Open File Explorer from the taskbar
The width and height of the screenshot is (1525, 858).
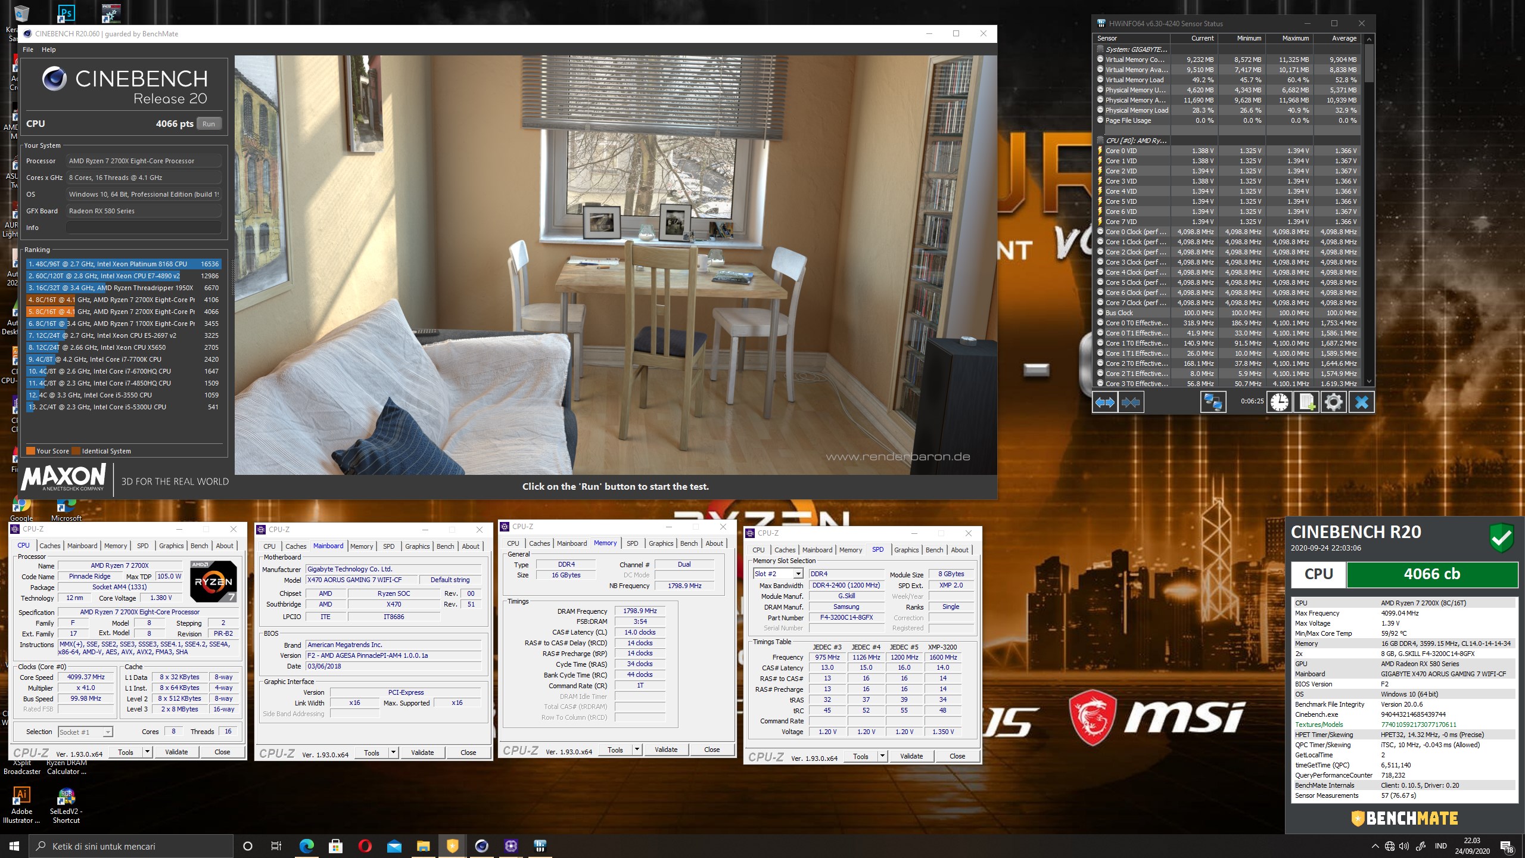click(423, 845)
